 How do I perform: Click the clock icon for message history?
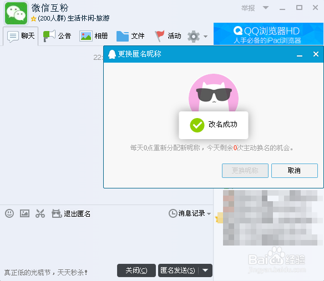[x=173, y=213]
